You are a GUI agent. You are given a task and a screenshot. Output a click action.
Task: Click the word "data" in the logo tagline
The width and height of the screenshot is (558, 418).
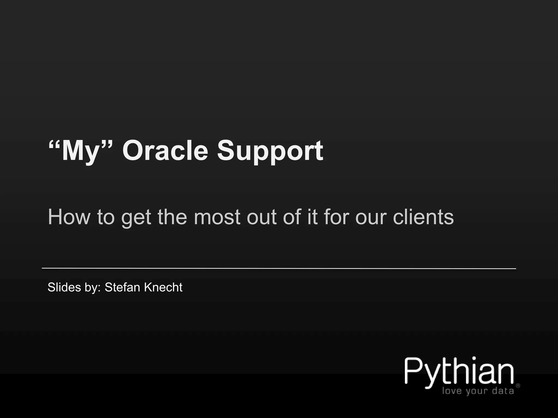[x=503, y=391]
